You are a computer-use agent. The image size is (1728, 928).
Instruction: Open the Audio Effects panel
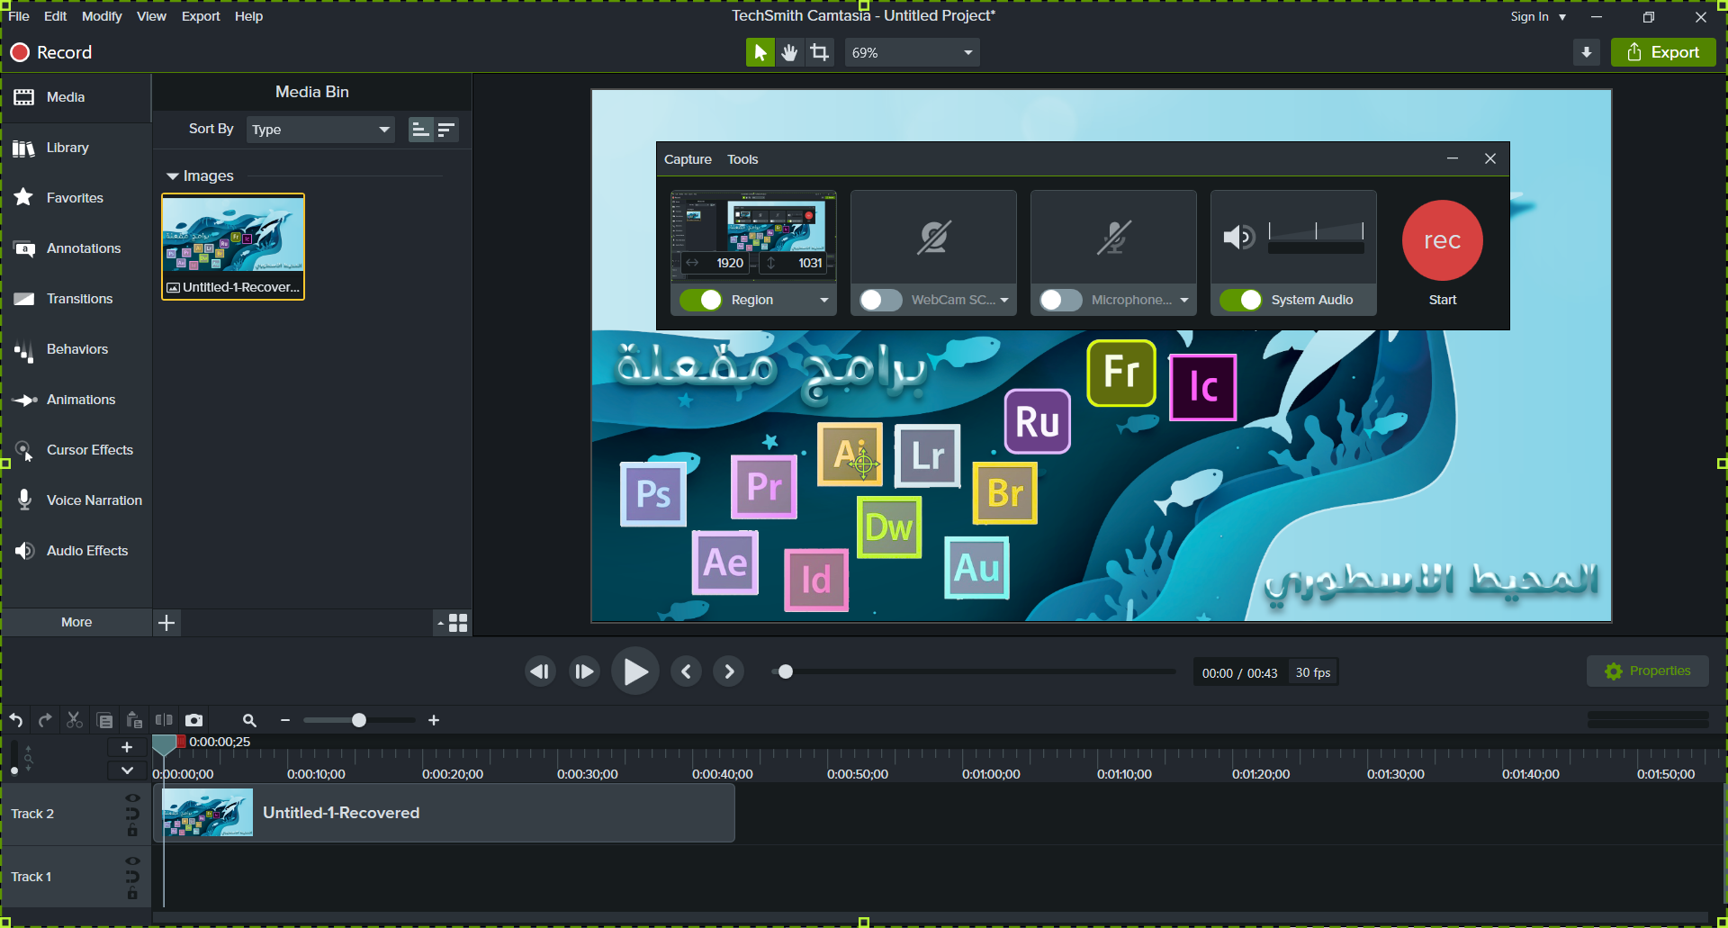[76, 551]
